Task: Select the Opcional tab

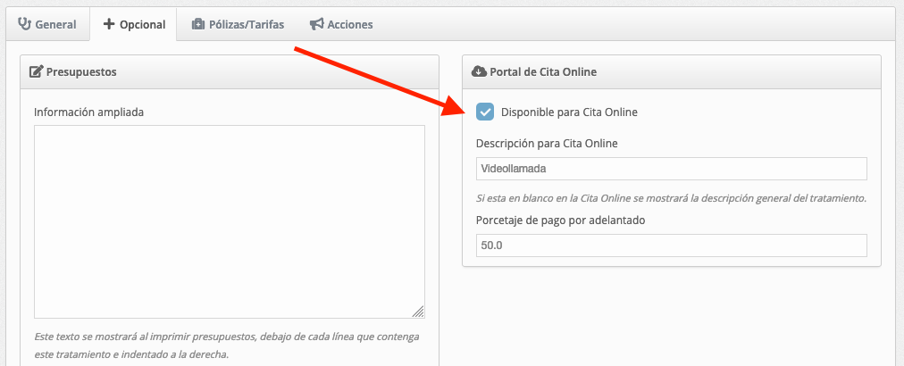Action: (134, 25)
